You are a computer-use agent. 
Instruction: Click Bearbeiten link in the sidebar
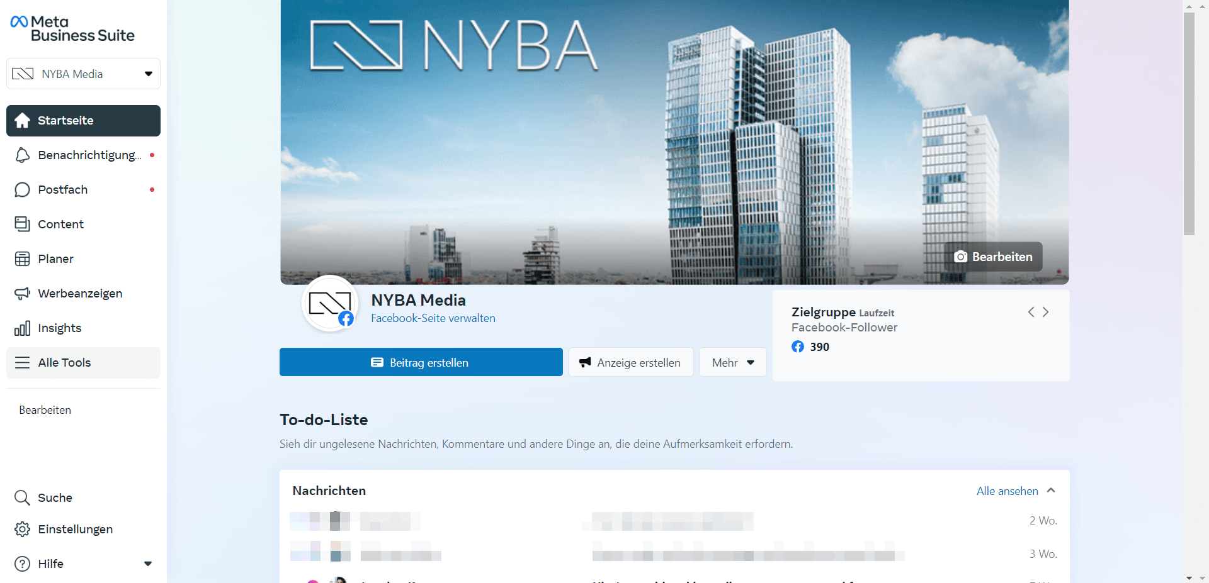(x=45, y=410)
